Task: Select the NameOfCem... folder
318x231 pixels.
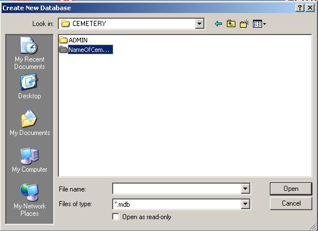Action: click(x=86, y=50)
